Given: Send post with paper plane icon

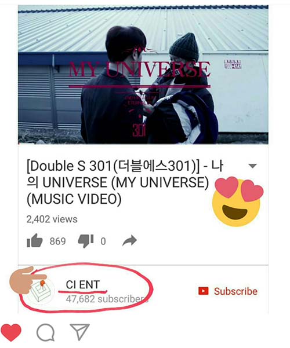Looking at the screenshot, I should [x=79, y=332].
